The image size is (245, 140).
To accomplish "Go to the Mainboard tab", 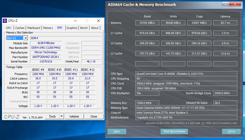I will 34,28.
